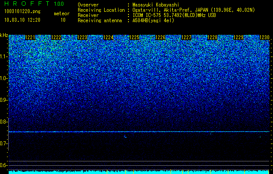Image resolution: width=273 pixels, height=174 pixels.
Task: Click the 'Receiver' field label
Action: pyautogui.click(x=88, y=15)
